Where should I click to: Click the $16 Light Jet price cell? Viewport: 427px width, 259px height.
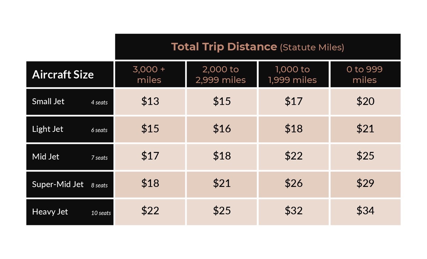[x=221, y=129]
